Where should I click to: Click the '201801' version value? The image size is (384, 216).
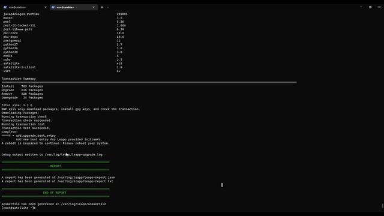click(x=122, y=14)
